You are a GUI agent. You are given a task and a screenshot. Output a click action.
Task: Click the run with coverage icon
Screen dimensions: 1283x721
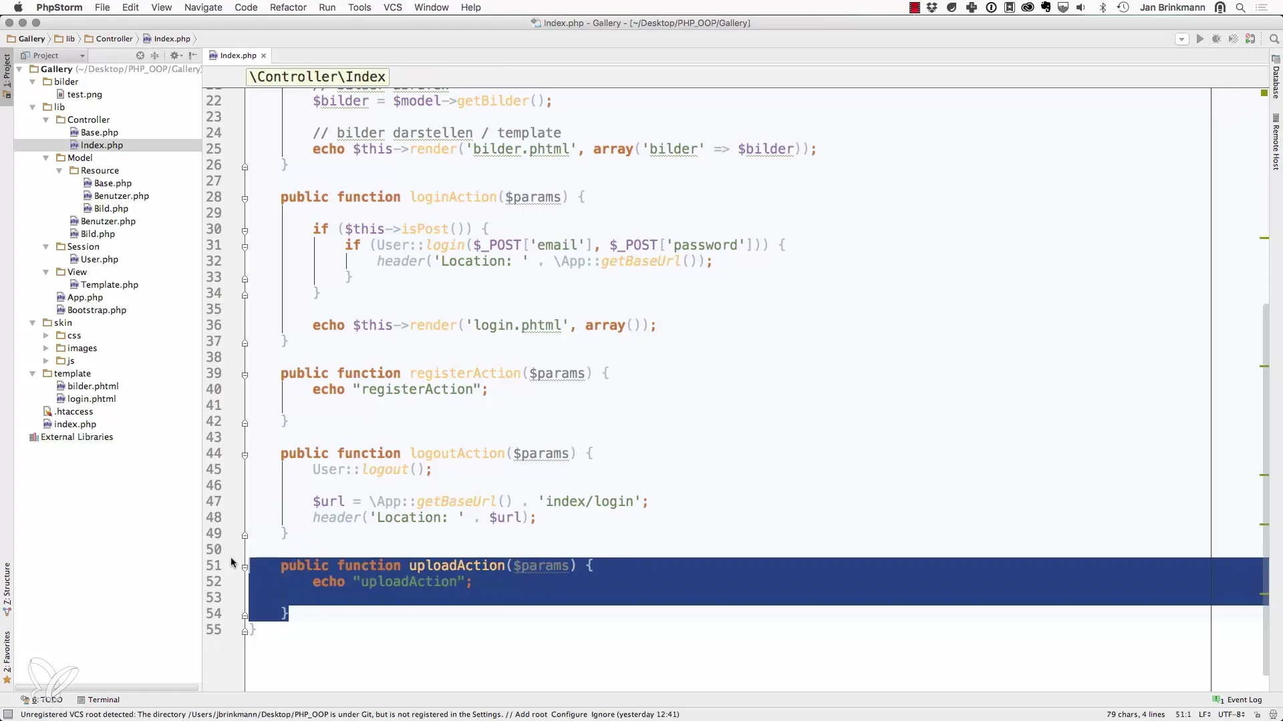pos(1234,39)
